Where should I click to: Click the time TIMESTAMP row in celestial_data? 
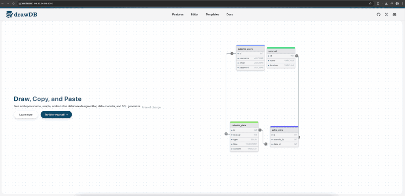click(x=244, y=144)
